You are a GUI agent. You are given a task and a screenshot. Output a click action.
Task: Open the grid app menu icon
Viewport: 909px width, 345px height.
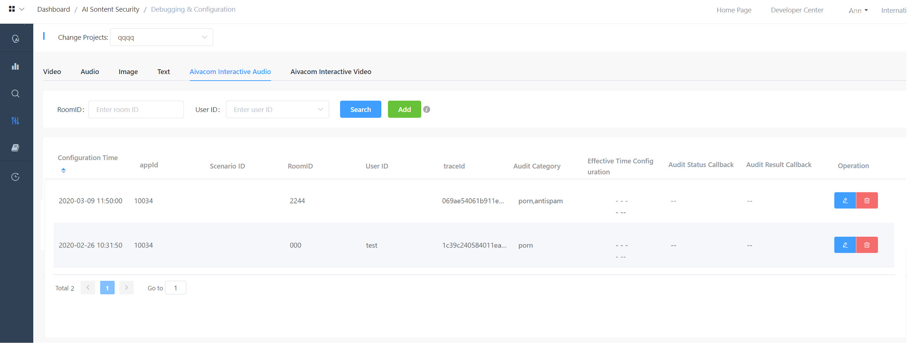[12, 9]
